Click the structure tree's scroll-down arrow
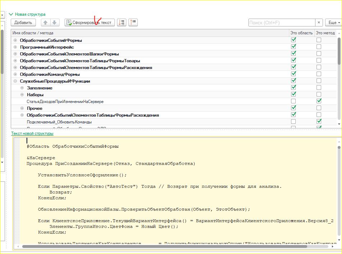This screenshot has height=254, width=342. [x=339, y=124]
